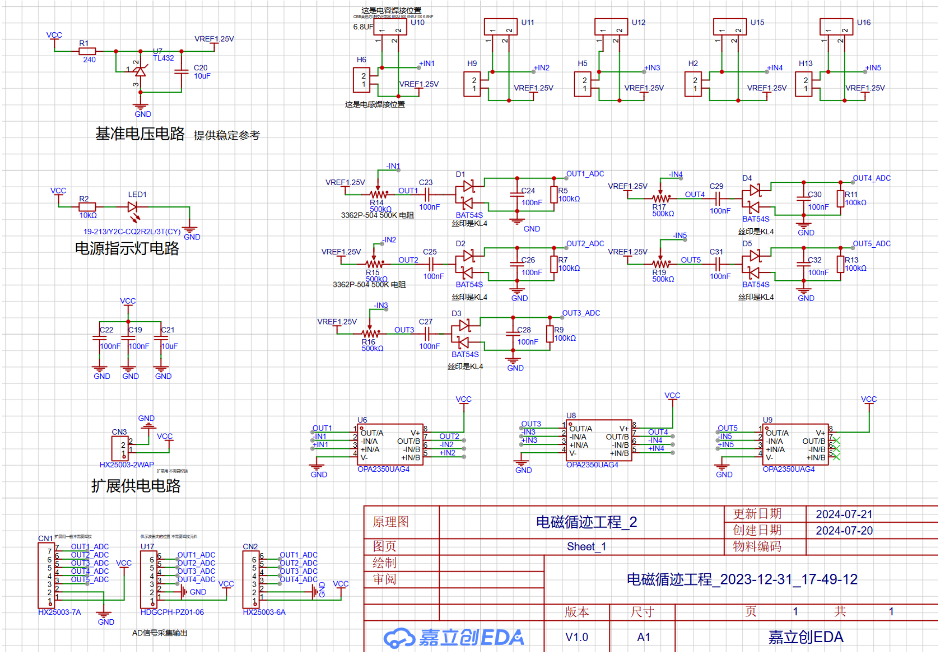Click the +IN1 net label near H6
This screenshot has width=942, height=652.
[x=427, y=64]
